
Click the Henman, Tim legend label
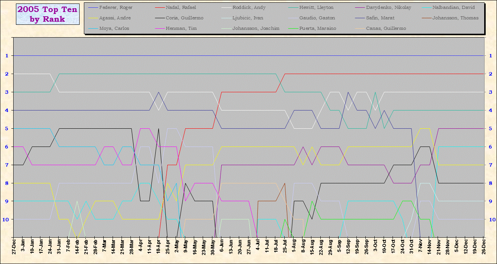[x=180, y=28]
